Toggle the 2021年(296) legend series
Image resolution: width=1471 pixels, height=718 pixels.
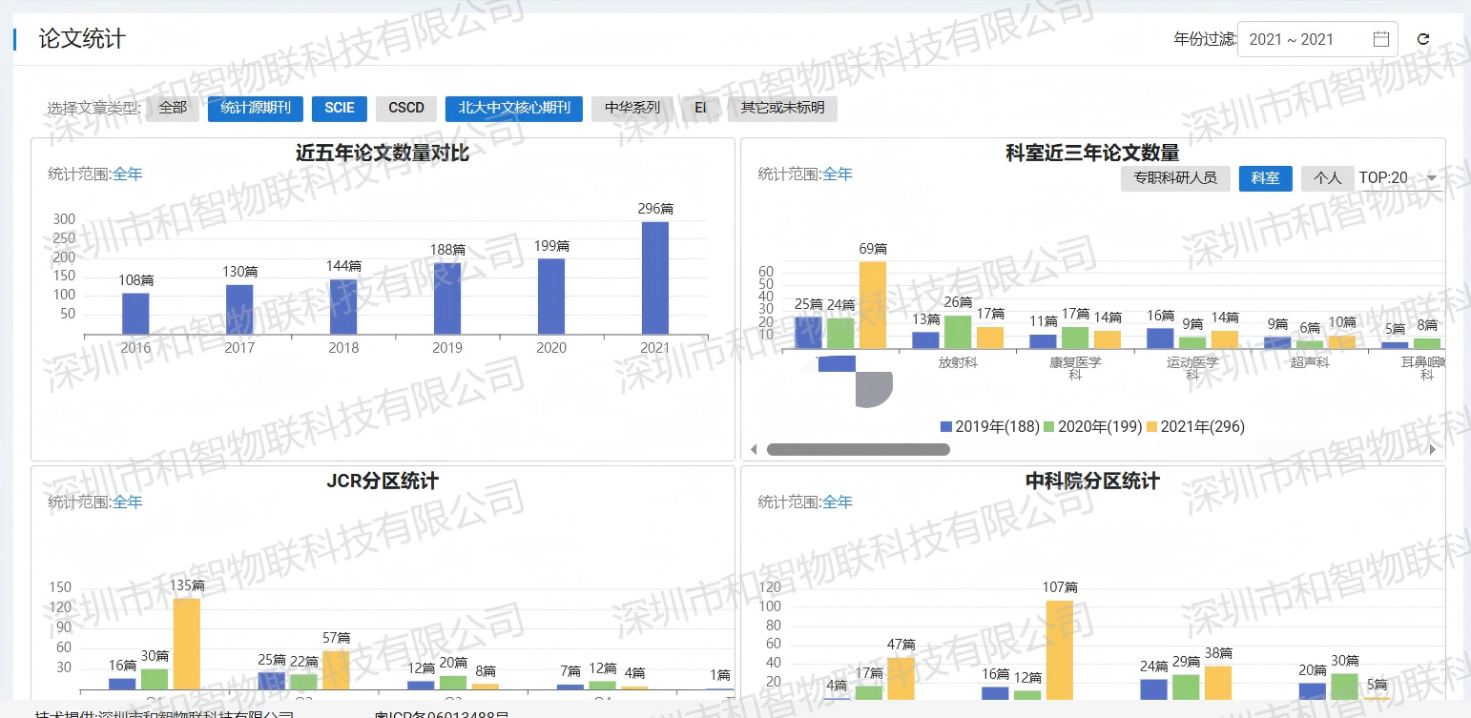[1195, 427]
